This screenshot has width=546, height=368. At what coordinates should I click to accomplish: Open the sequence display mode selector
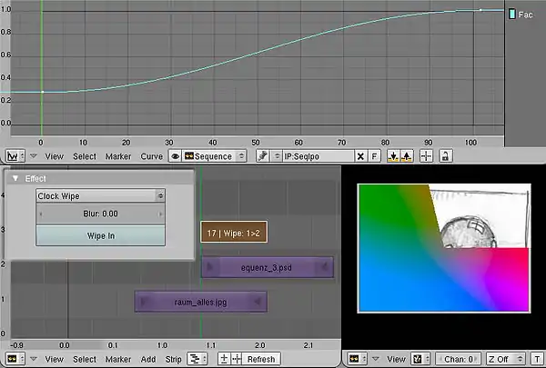coord(197,359)
